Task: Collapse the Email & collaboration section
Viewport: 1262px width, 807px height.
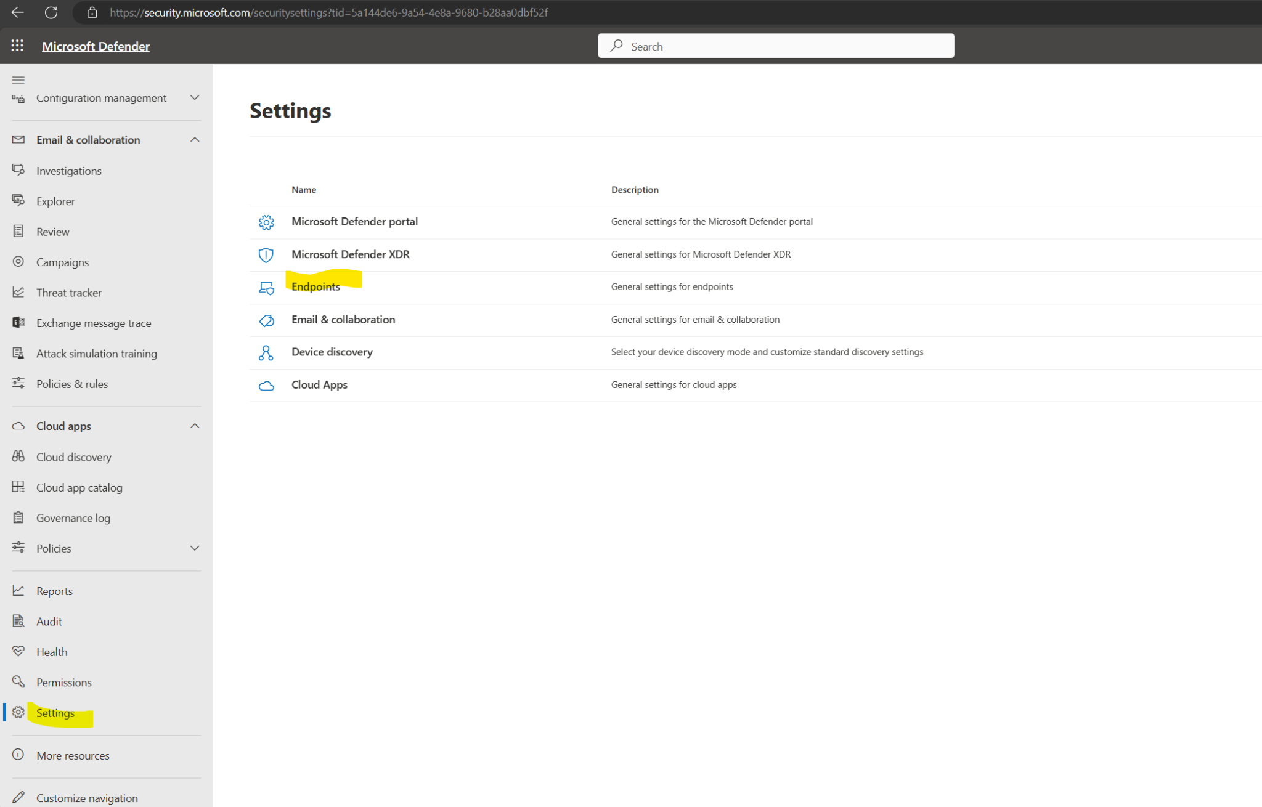Action: [x=195, y=139]
